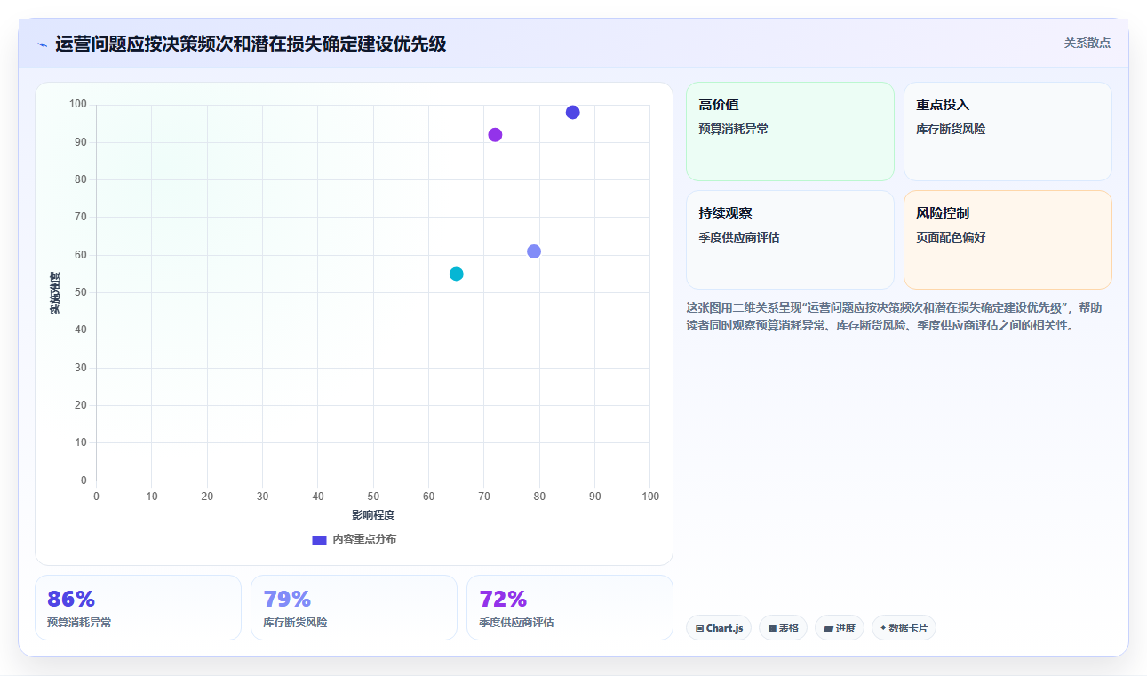Click the y-axis tick label 100
1147x676 pixels.
pyautogui.click(x=78, y=105)
